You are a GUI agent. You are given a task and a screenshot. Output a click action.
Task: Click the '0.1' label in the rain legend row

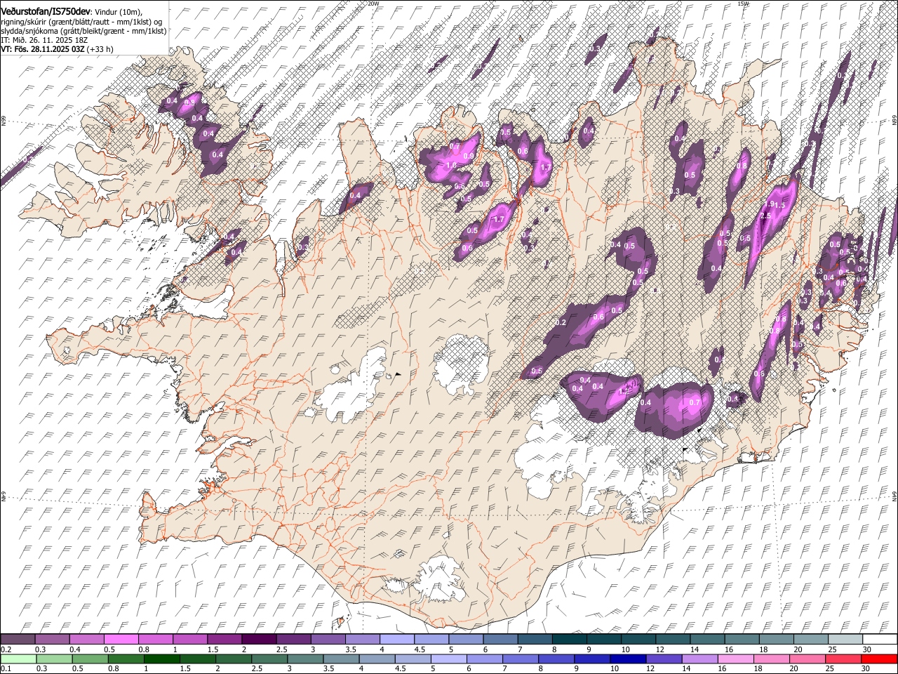(x=6, y=669)
